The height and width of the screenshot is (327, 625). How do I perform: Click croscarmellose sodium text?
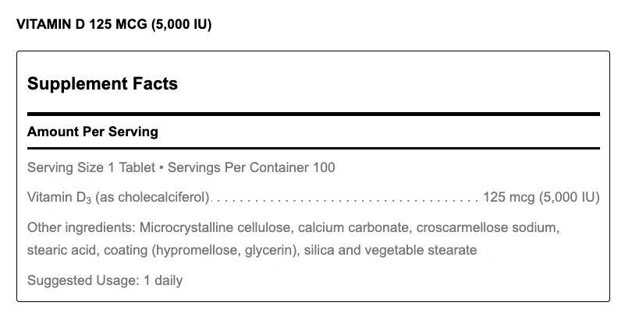coord(486,227)
